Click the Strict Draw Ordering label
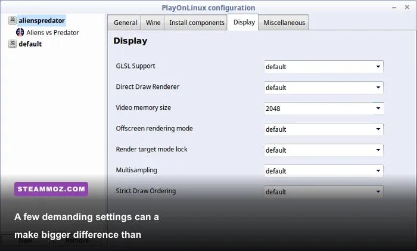 [x=146, y=191]
